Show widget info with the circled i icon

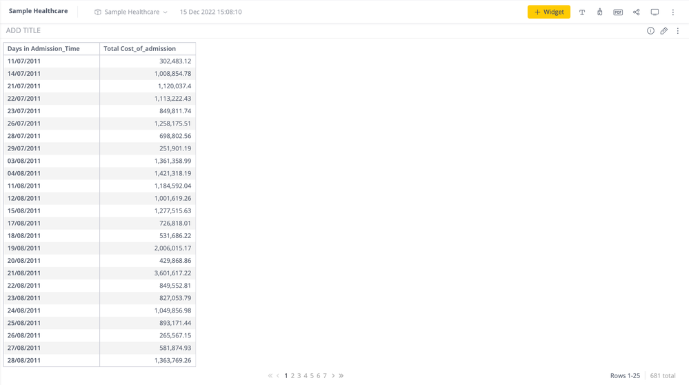click(650, 31)
